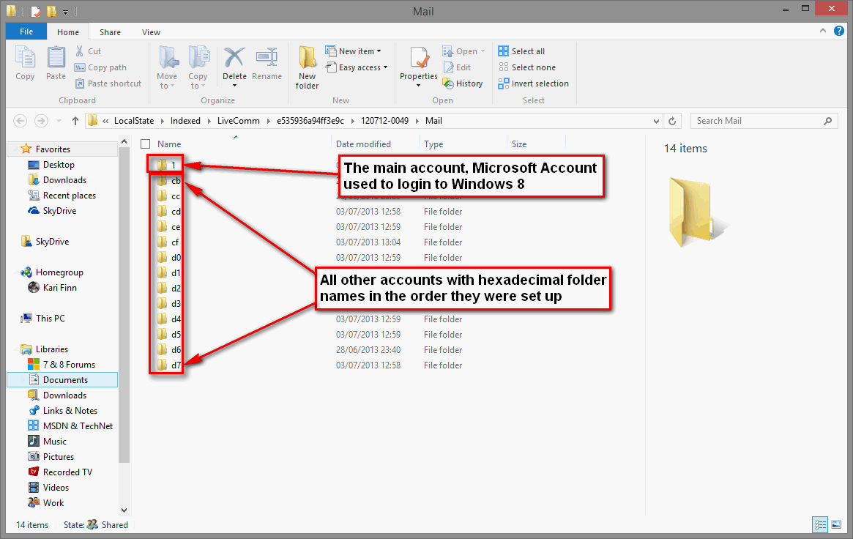Click the Rename icon
The image size is (853, 539).
pyautogui.click(x=267, y=58)
